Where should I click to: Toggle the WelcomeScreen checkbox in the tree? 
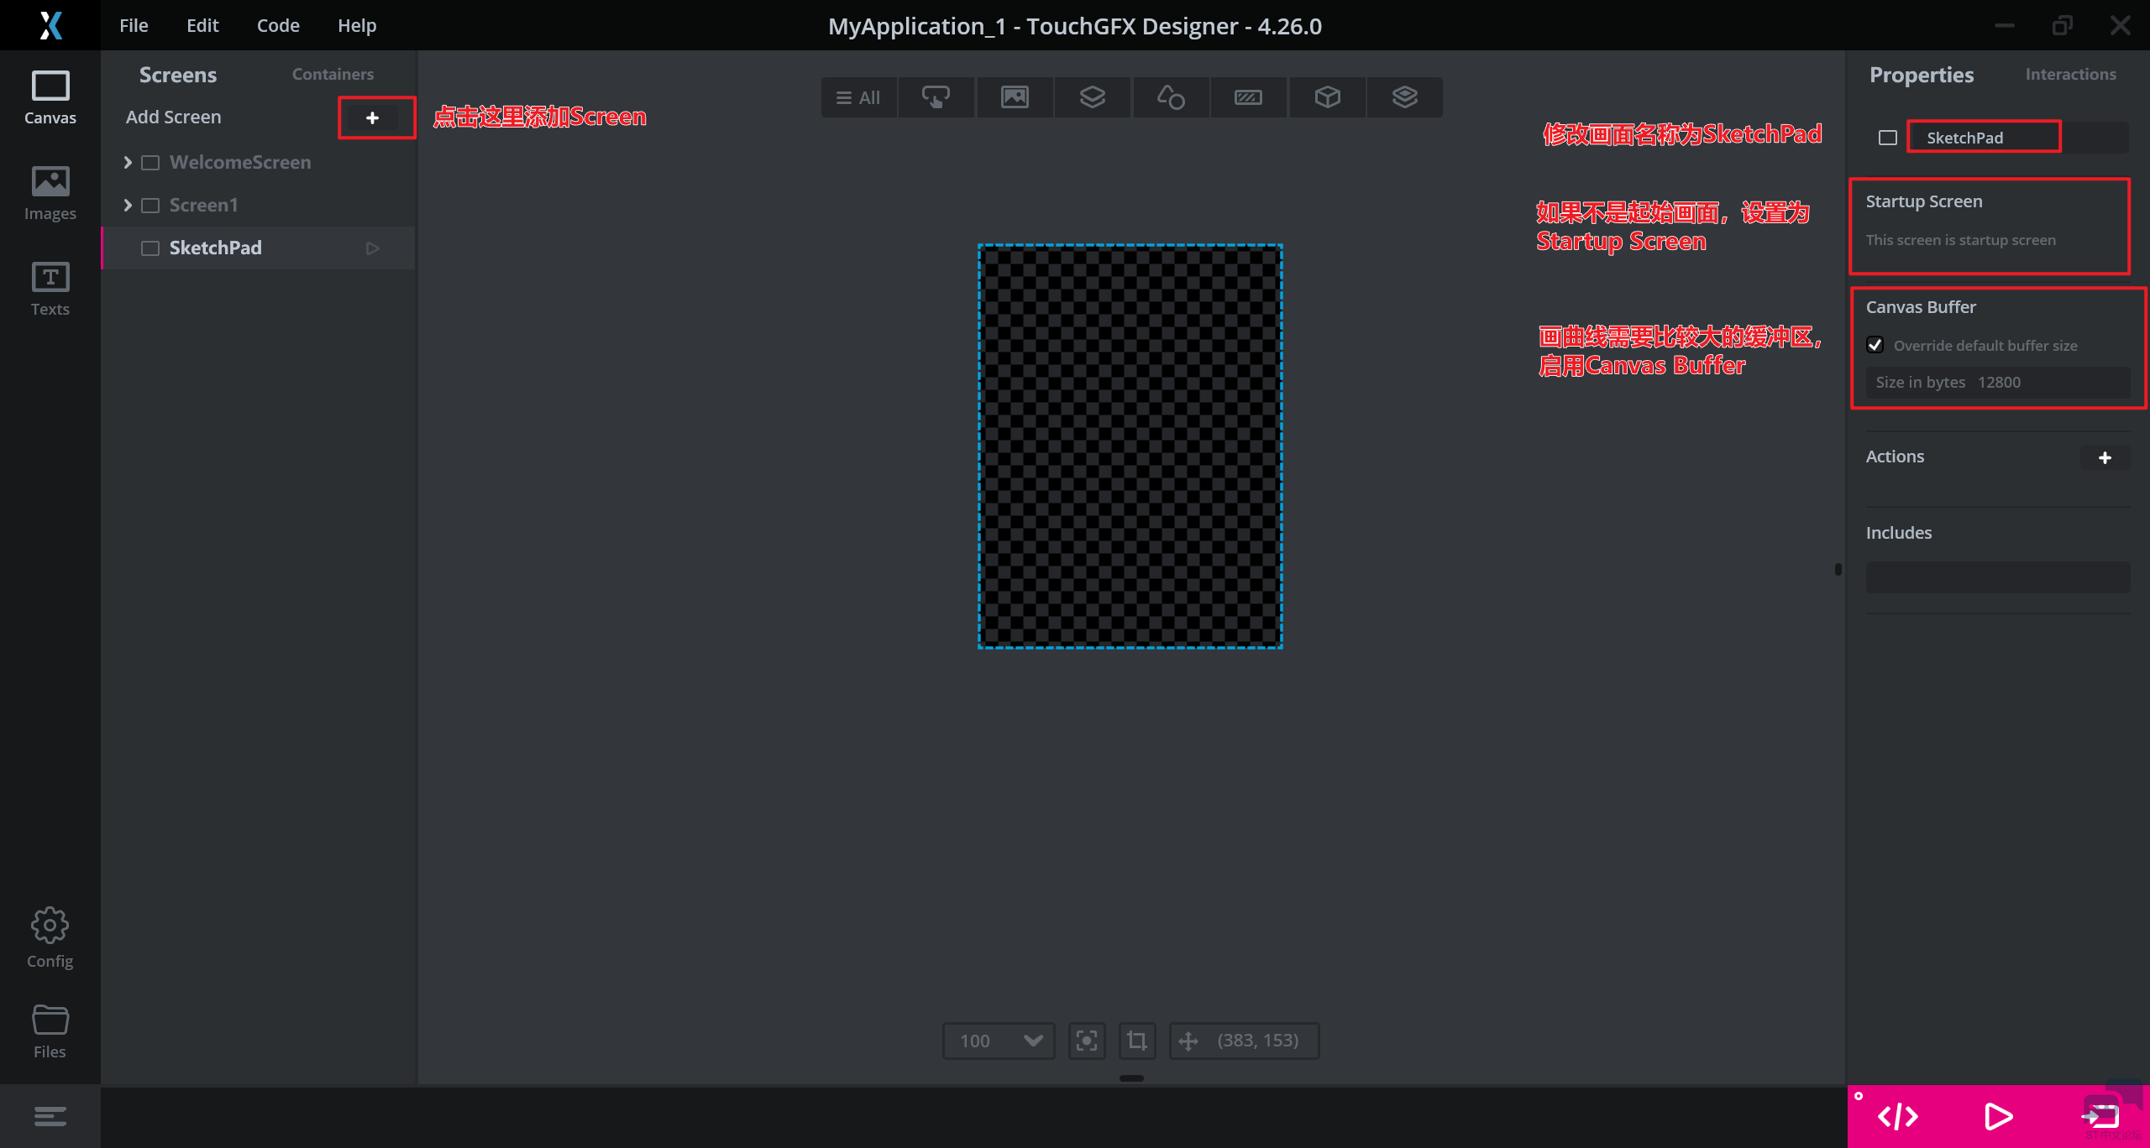[150, 163]
